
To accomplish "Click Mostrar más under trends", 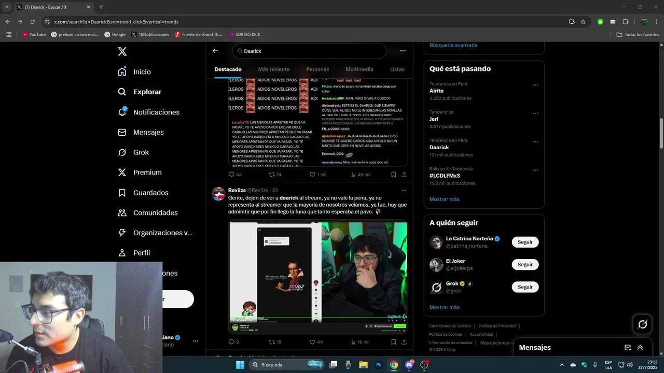I will click(x=444, y=199).
